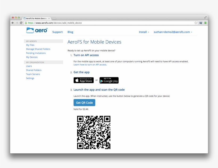
Task: Click the fullscreen arrows icon in window corner
Action: [205, 17]
